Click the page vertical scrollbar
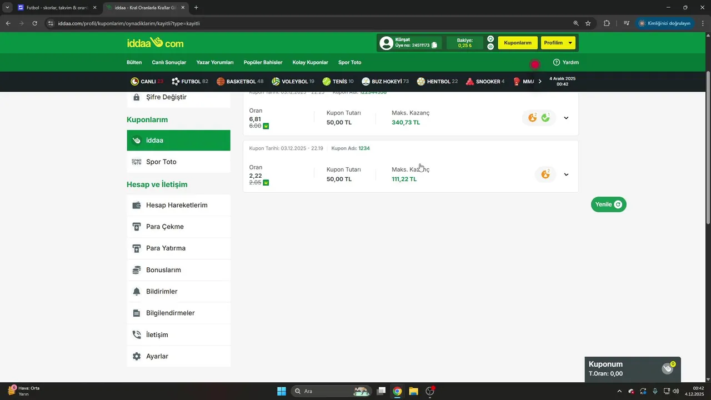711x400 pixels. 708,147
